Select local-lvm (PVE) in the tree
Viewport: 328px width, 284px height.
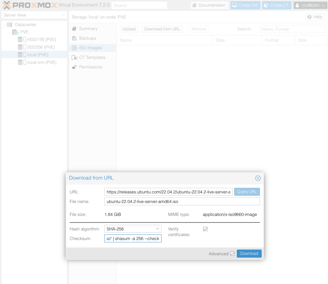[x=42, y=62]
